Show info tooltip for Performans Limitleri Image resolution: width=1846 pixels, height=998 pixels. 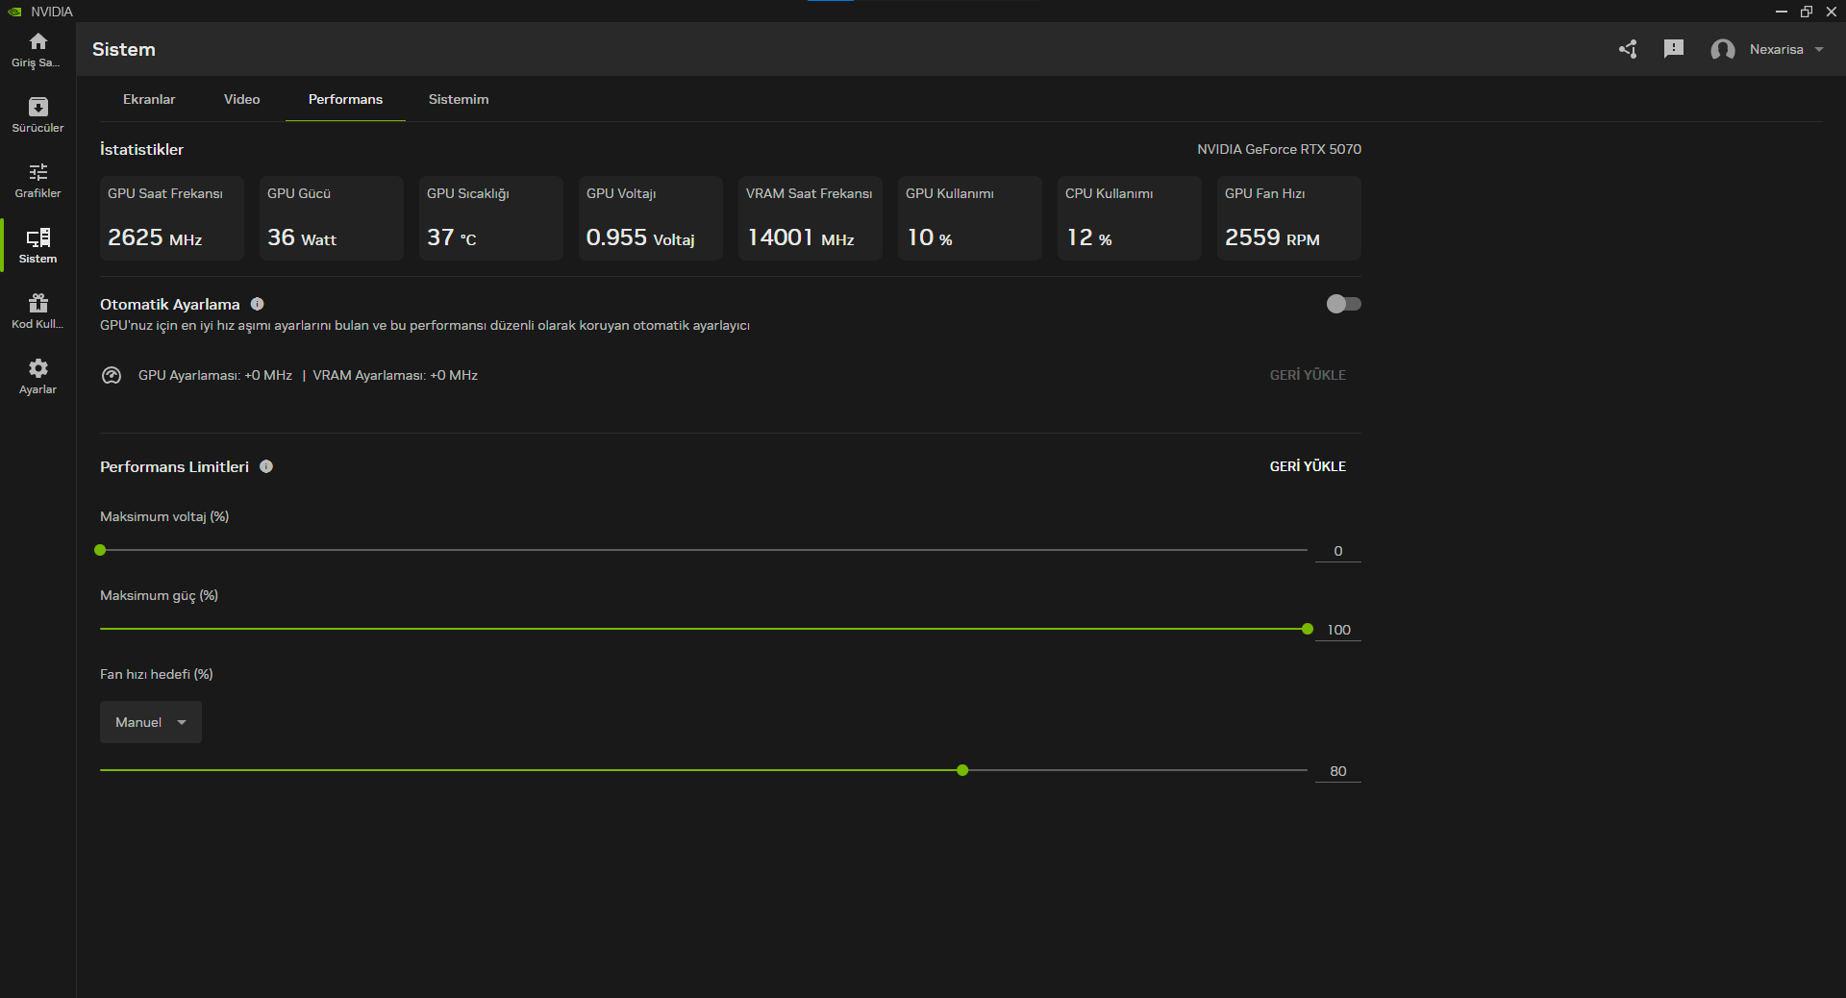[266, 466]
